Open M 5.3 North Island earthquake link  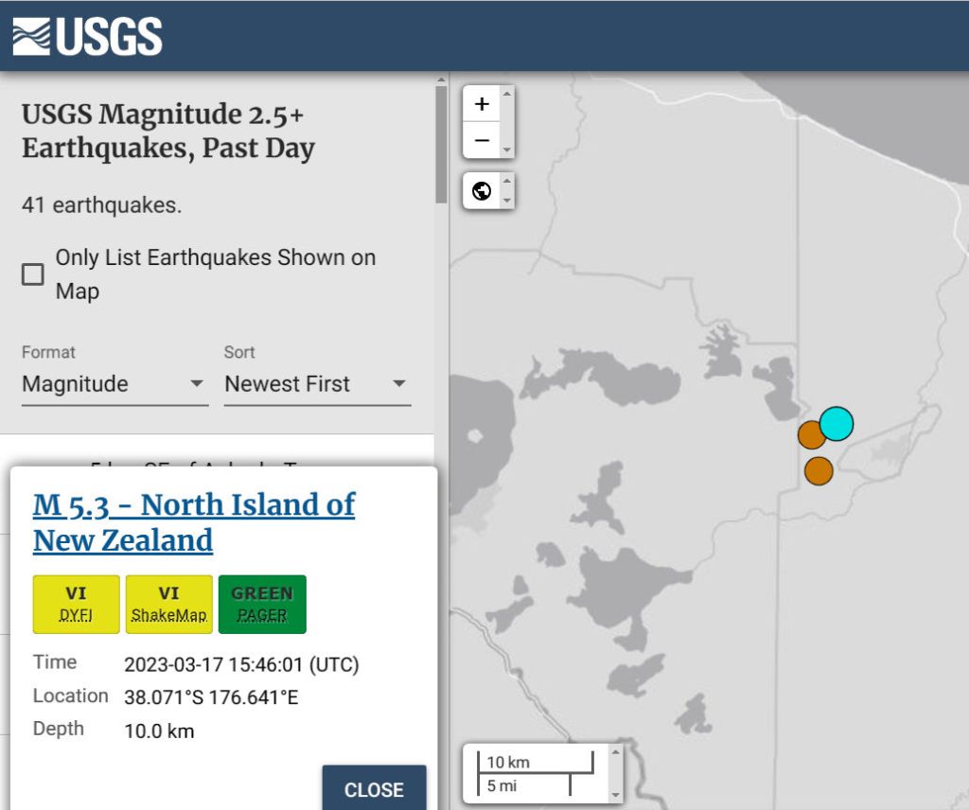pos(194,522)
